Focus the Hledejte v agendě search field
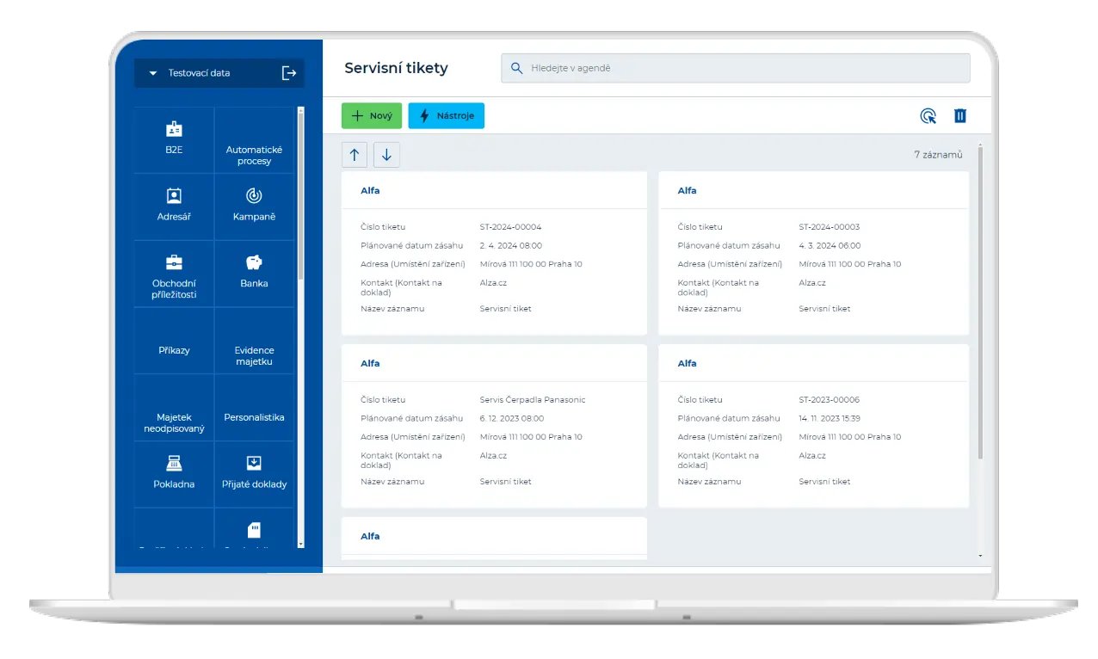 click(736, 68)
